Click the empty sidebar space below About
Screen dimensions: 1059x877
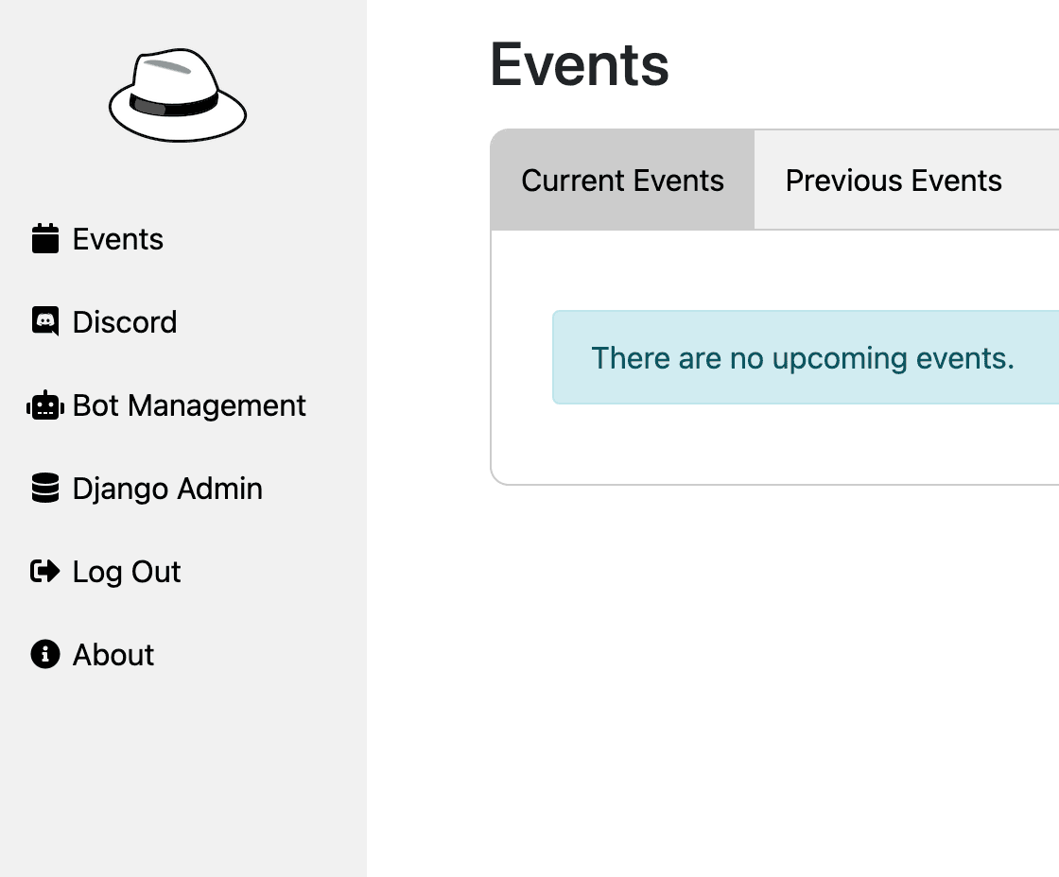183,777
